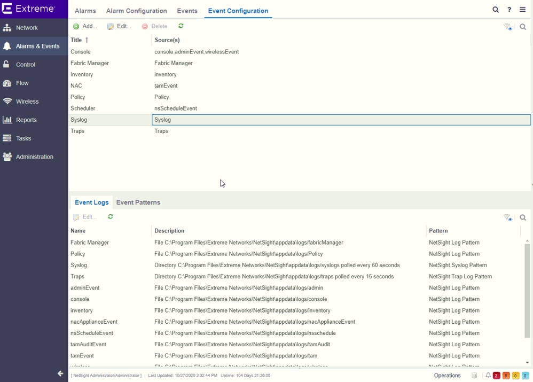Select the Scheduler event configuration row
This screenshot has height=382, width=533.
[300, 108]
